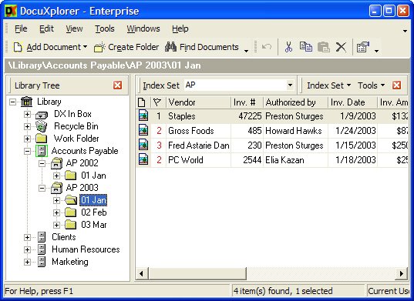The height and width of the screenshot is (301, 414).
Task: Select the 01 Jan folder under AP 2002
Action: [93, 176]
